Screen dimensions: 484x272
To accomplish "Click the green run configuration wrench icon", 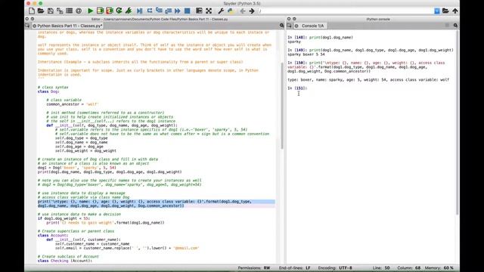I will click(129, 11).
